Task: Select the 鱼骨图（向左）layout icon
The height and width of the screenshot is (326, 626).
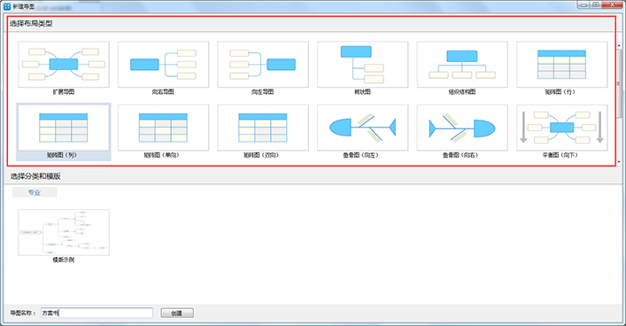Action: pyautogui.click(x=362, y=128)
